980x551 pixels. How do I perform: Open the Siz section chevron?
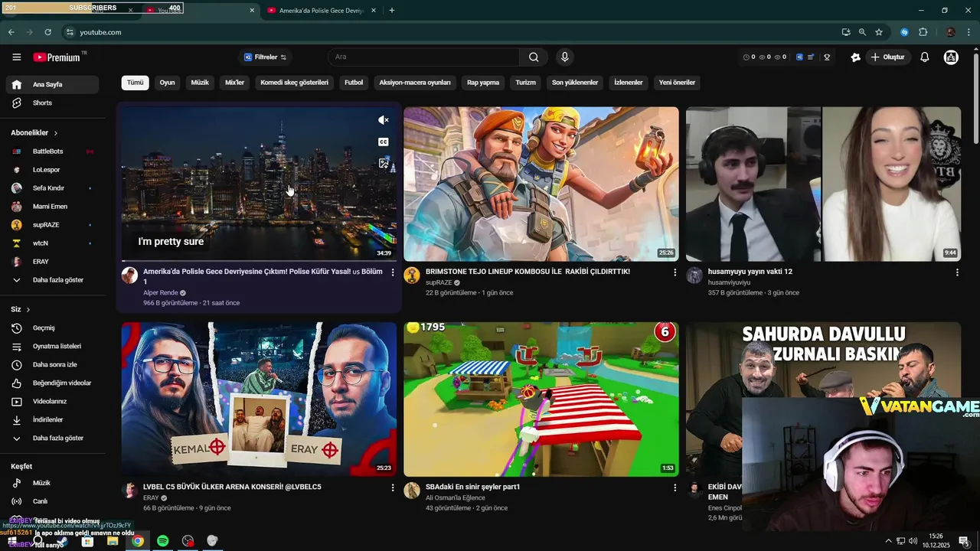(x=28, y=309)
